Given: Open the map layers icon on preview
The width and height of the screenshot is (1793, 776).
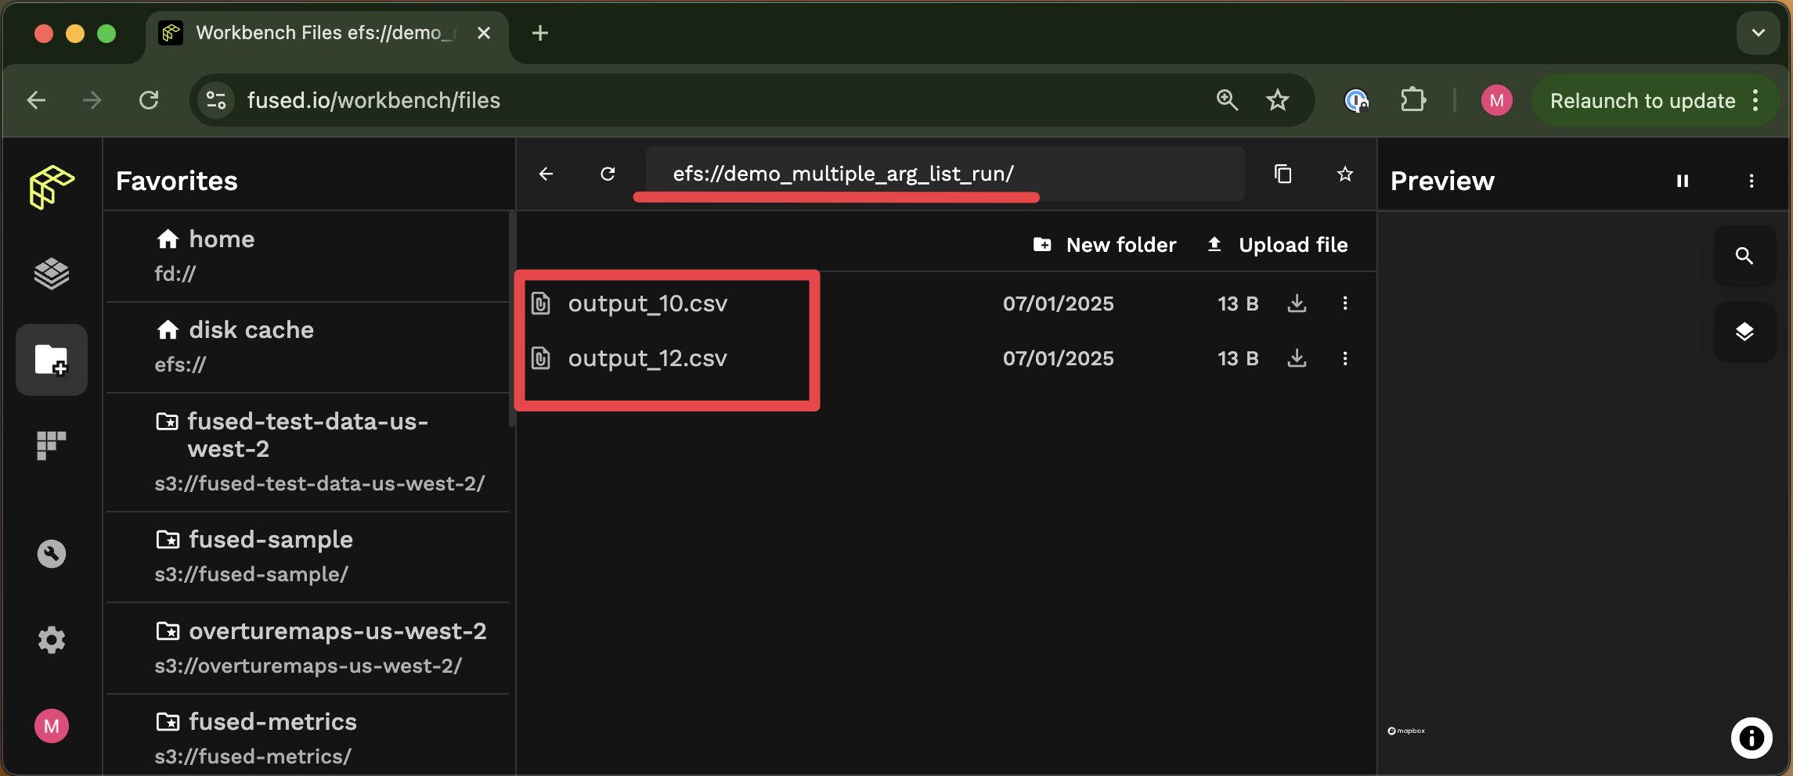Looking at the screenshot, I should coord(1744,331).
